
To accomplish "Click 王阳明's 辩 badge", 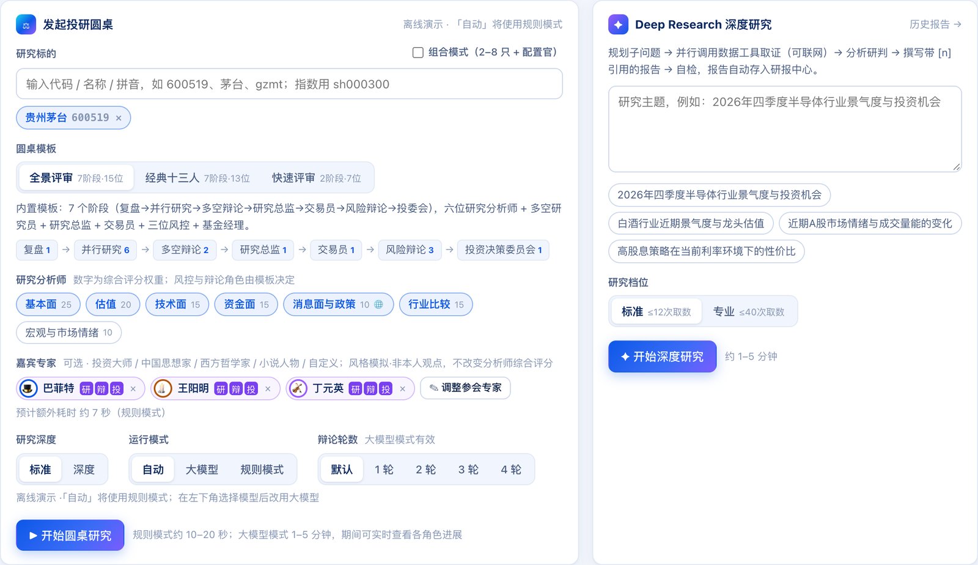I will pos(236,389).
